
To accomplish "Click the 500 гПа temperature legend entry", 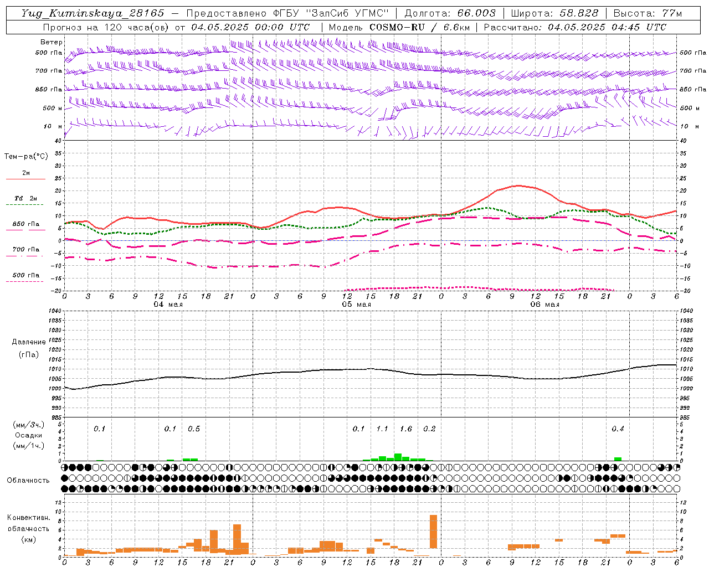I will pos(26,275).
